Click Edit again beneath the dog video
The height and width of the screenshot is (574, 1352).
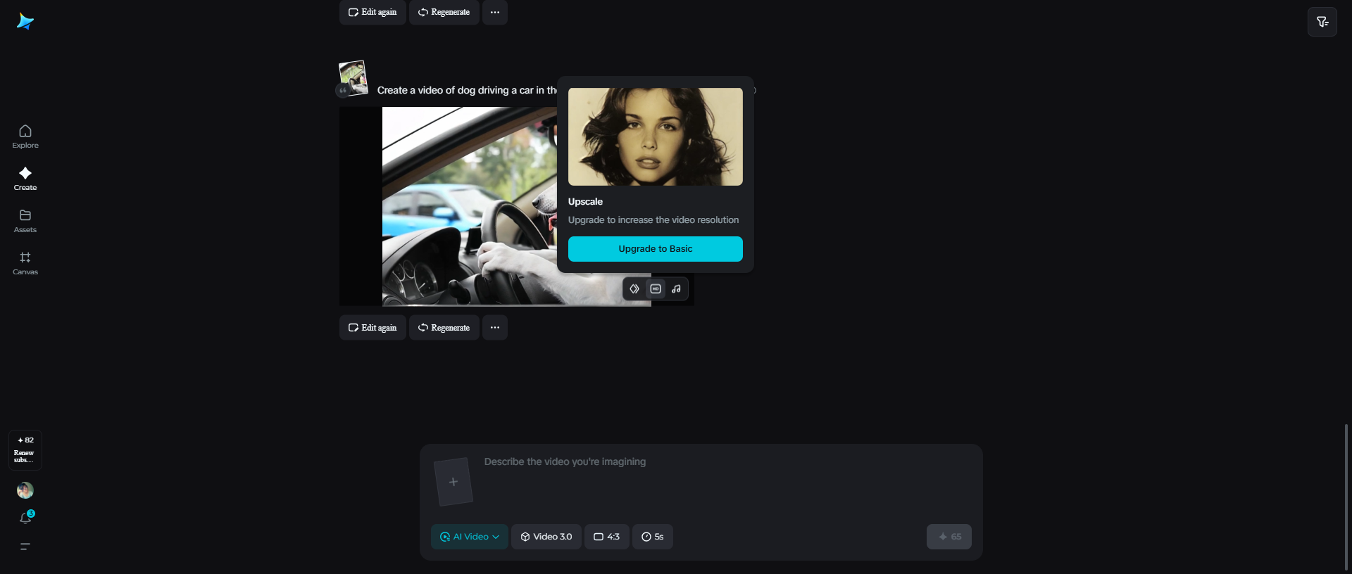point(373,328)
